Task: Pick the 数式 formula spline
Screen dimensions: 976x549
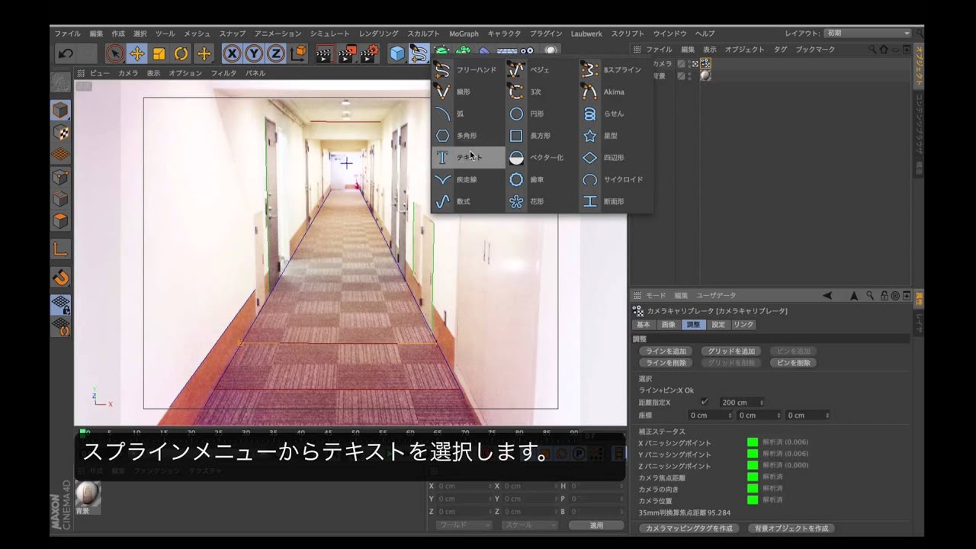Action: pyautogui.click(x=468, y=202)
